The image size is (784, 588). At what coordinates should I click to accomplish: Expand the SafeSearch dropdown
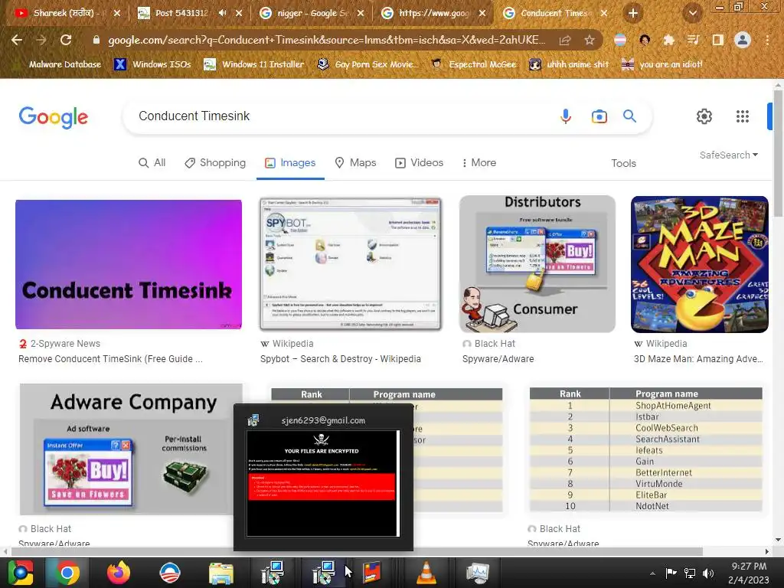[729, 155]
